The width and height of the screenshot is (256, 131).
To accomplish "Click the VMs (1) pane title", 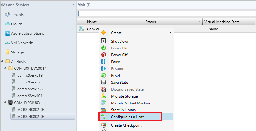I will [84, 5].
